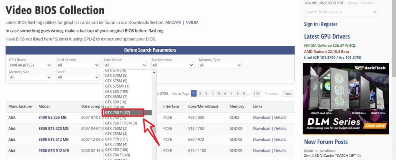The width and height of the screenshot is (396, 160).
Task: Go to page 2 of results
Action: [200, 94]
